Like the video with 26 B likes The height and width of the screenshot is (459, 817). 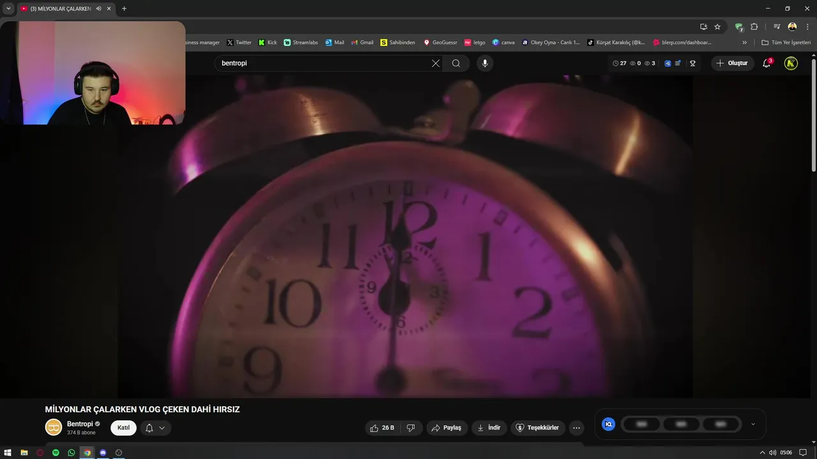coord(382,428)
